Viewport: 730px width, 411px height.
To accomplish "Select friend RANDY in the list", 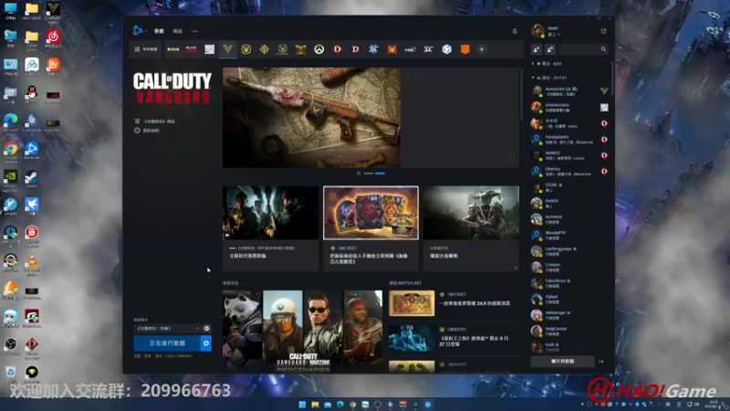I will pos(569,203).
